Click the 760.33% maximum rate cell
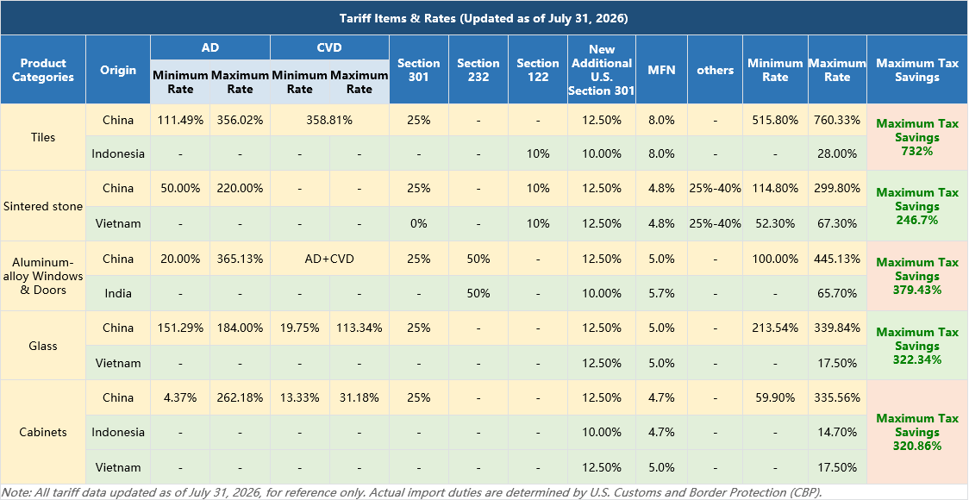 837,120
